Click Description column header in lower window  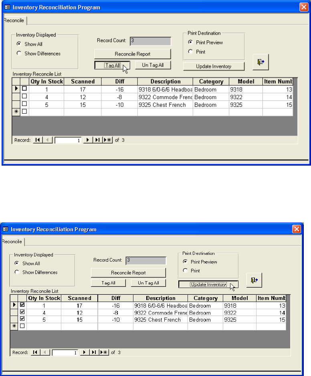pos(161,298)
